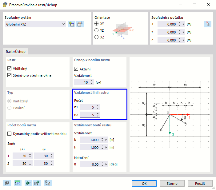
Task: Open arrow menu for h distance field
Action: coord(106,148)
